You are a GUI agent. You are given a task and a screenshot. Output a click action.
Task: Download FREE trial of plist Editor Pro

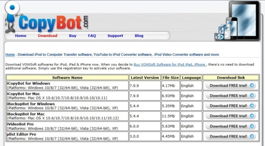click(x=231, y=136)
